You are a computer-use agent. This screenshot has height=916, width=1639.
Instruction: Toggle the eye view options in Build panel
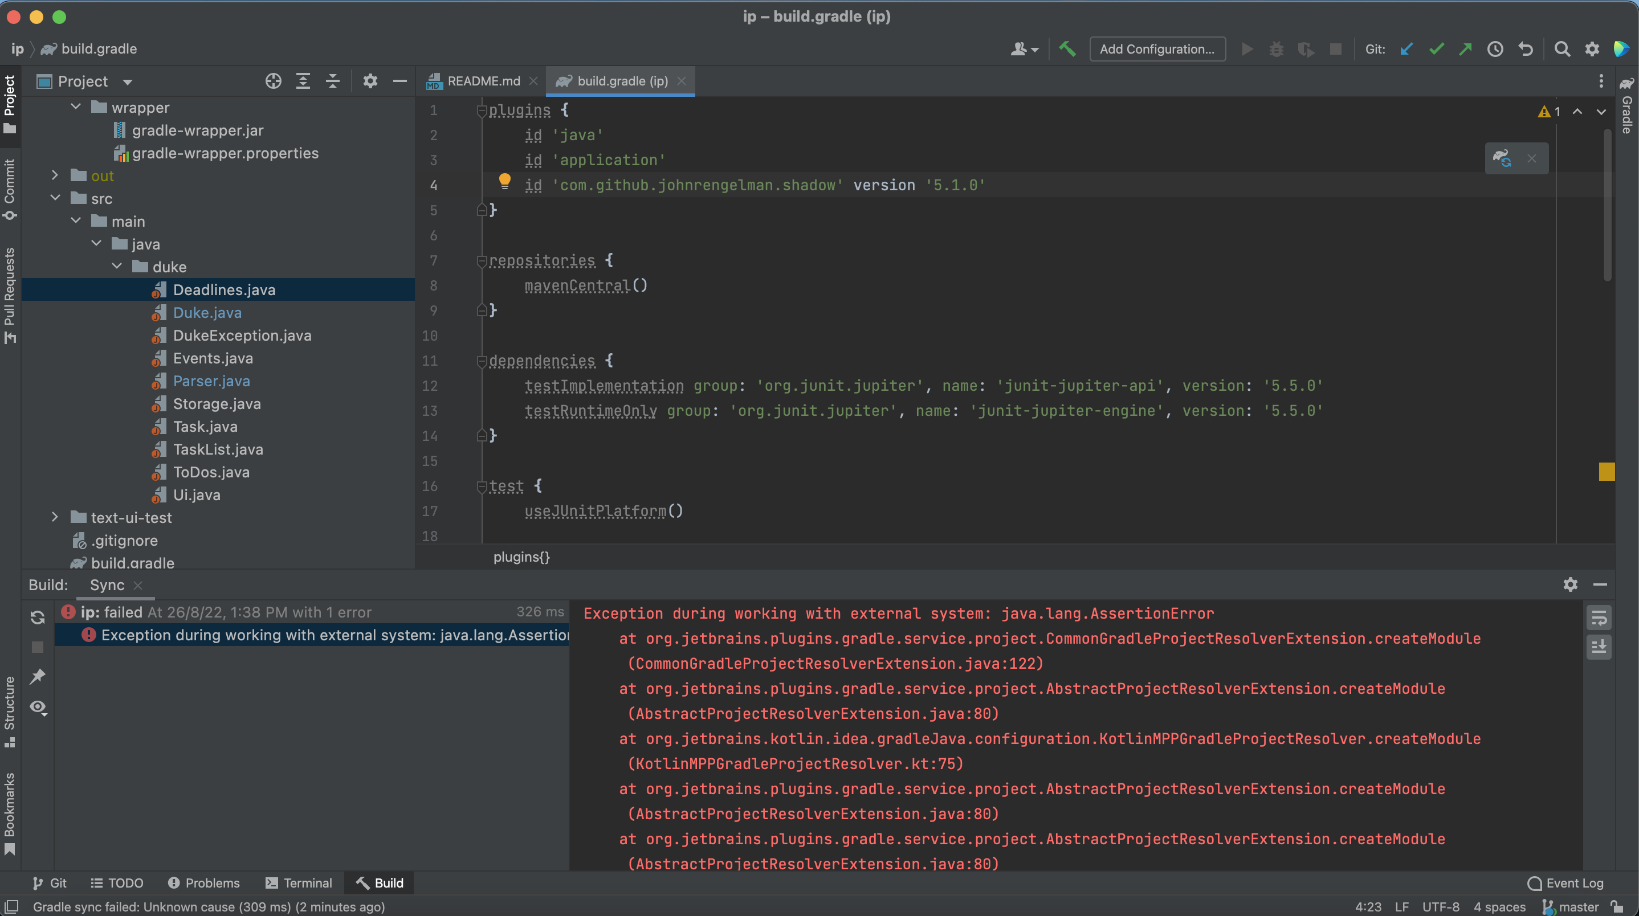38,707
